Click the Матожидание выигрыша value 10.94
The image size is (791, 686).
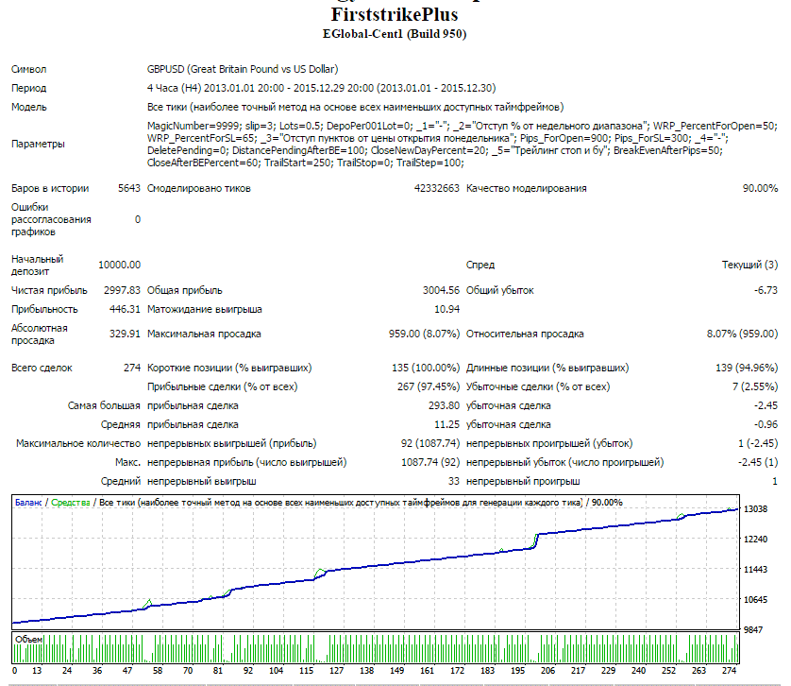[447, 309]
